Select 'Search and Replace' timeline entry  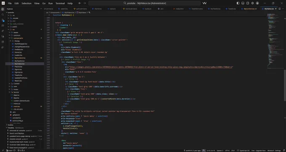[x=25, y=133]
